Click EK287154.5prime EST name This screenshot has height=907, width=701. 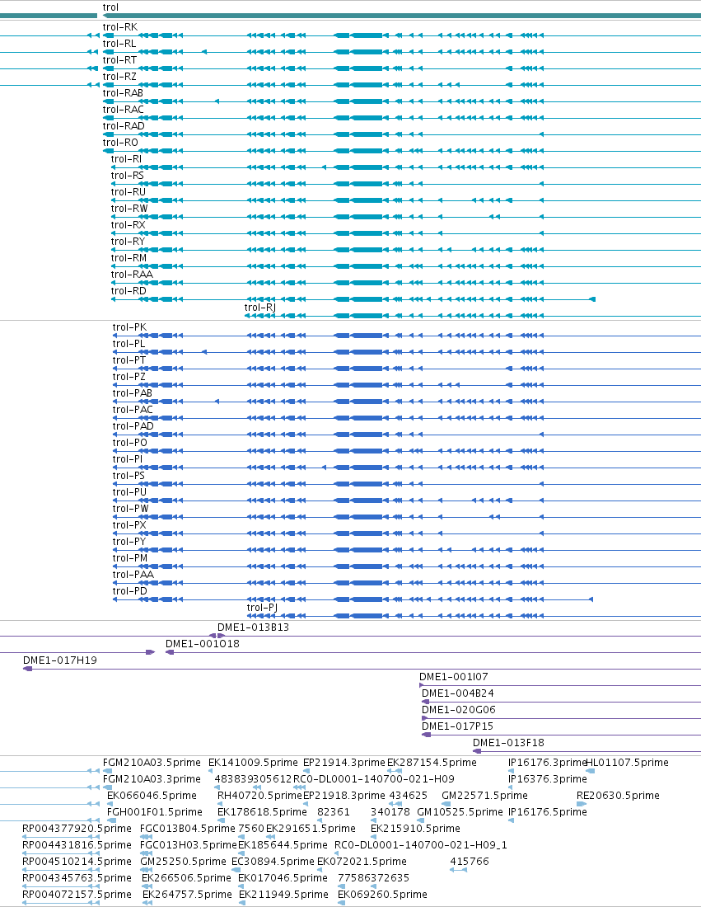click(432, 763)
